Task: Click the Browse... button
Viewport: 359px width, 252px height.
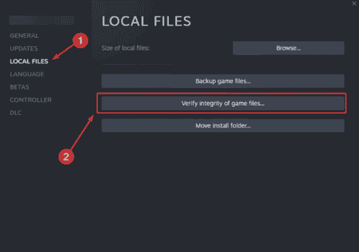Action: 289,48
